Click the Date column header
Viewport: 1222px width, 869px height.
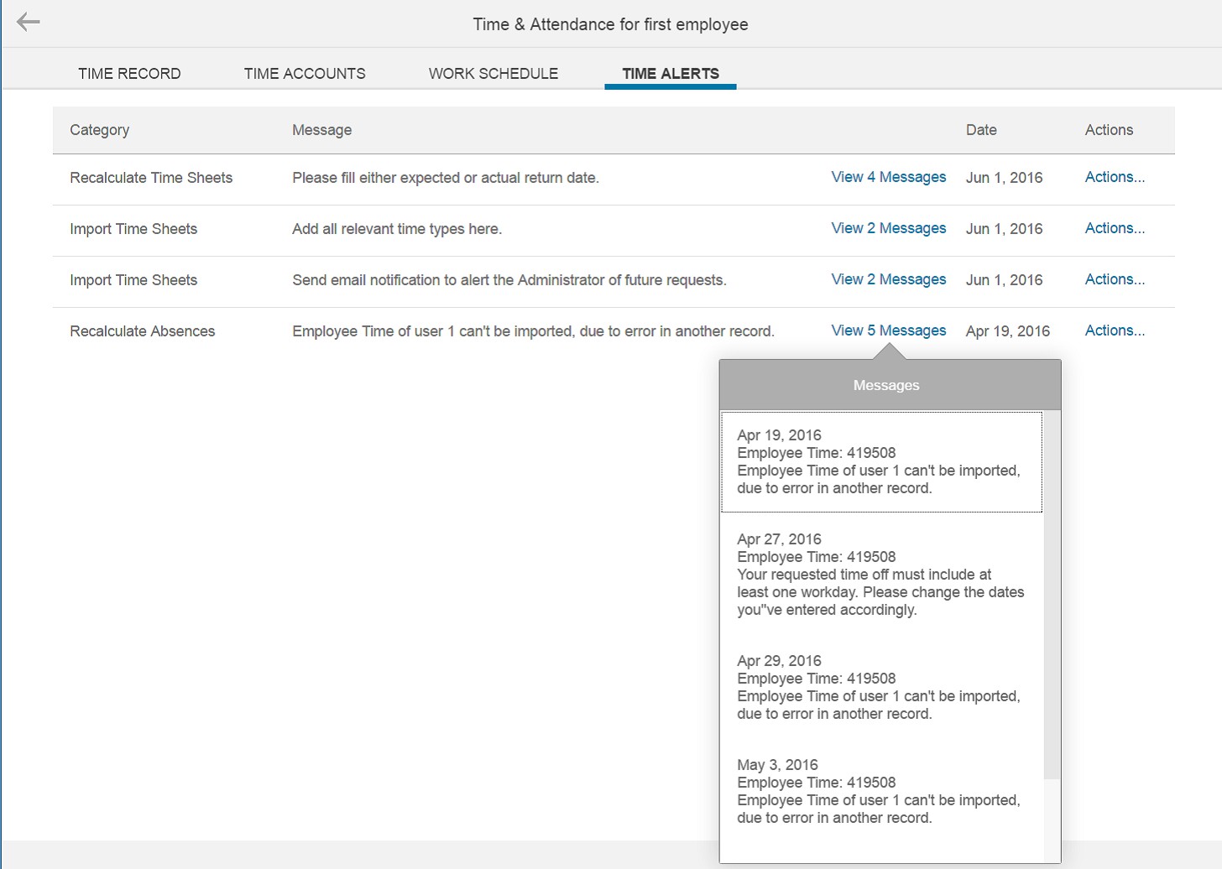(x=980, y=130)
